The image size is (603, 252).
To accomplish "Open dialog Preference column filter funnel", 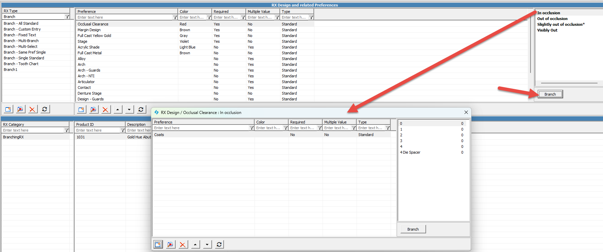I will tap(251, 128).
